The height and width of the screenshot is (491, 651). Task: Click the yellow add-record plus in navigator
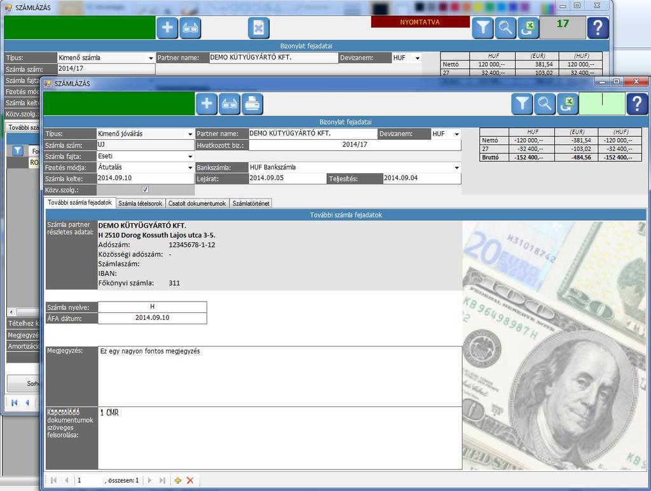178,480
